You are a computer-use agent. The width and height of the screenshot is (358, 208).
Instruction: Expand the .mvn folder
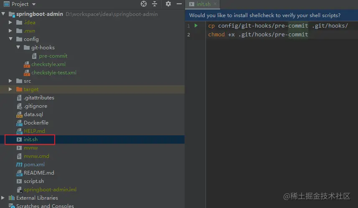tap(10, 30)
